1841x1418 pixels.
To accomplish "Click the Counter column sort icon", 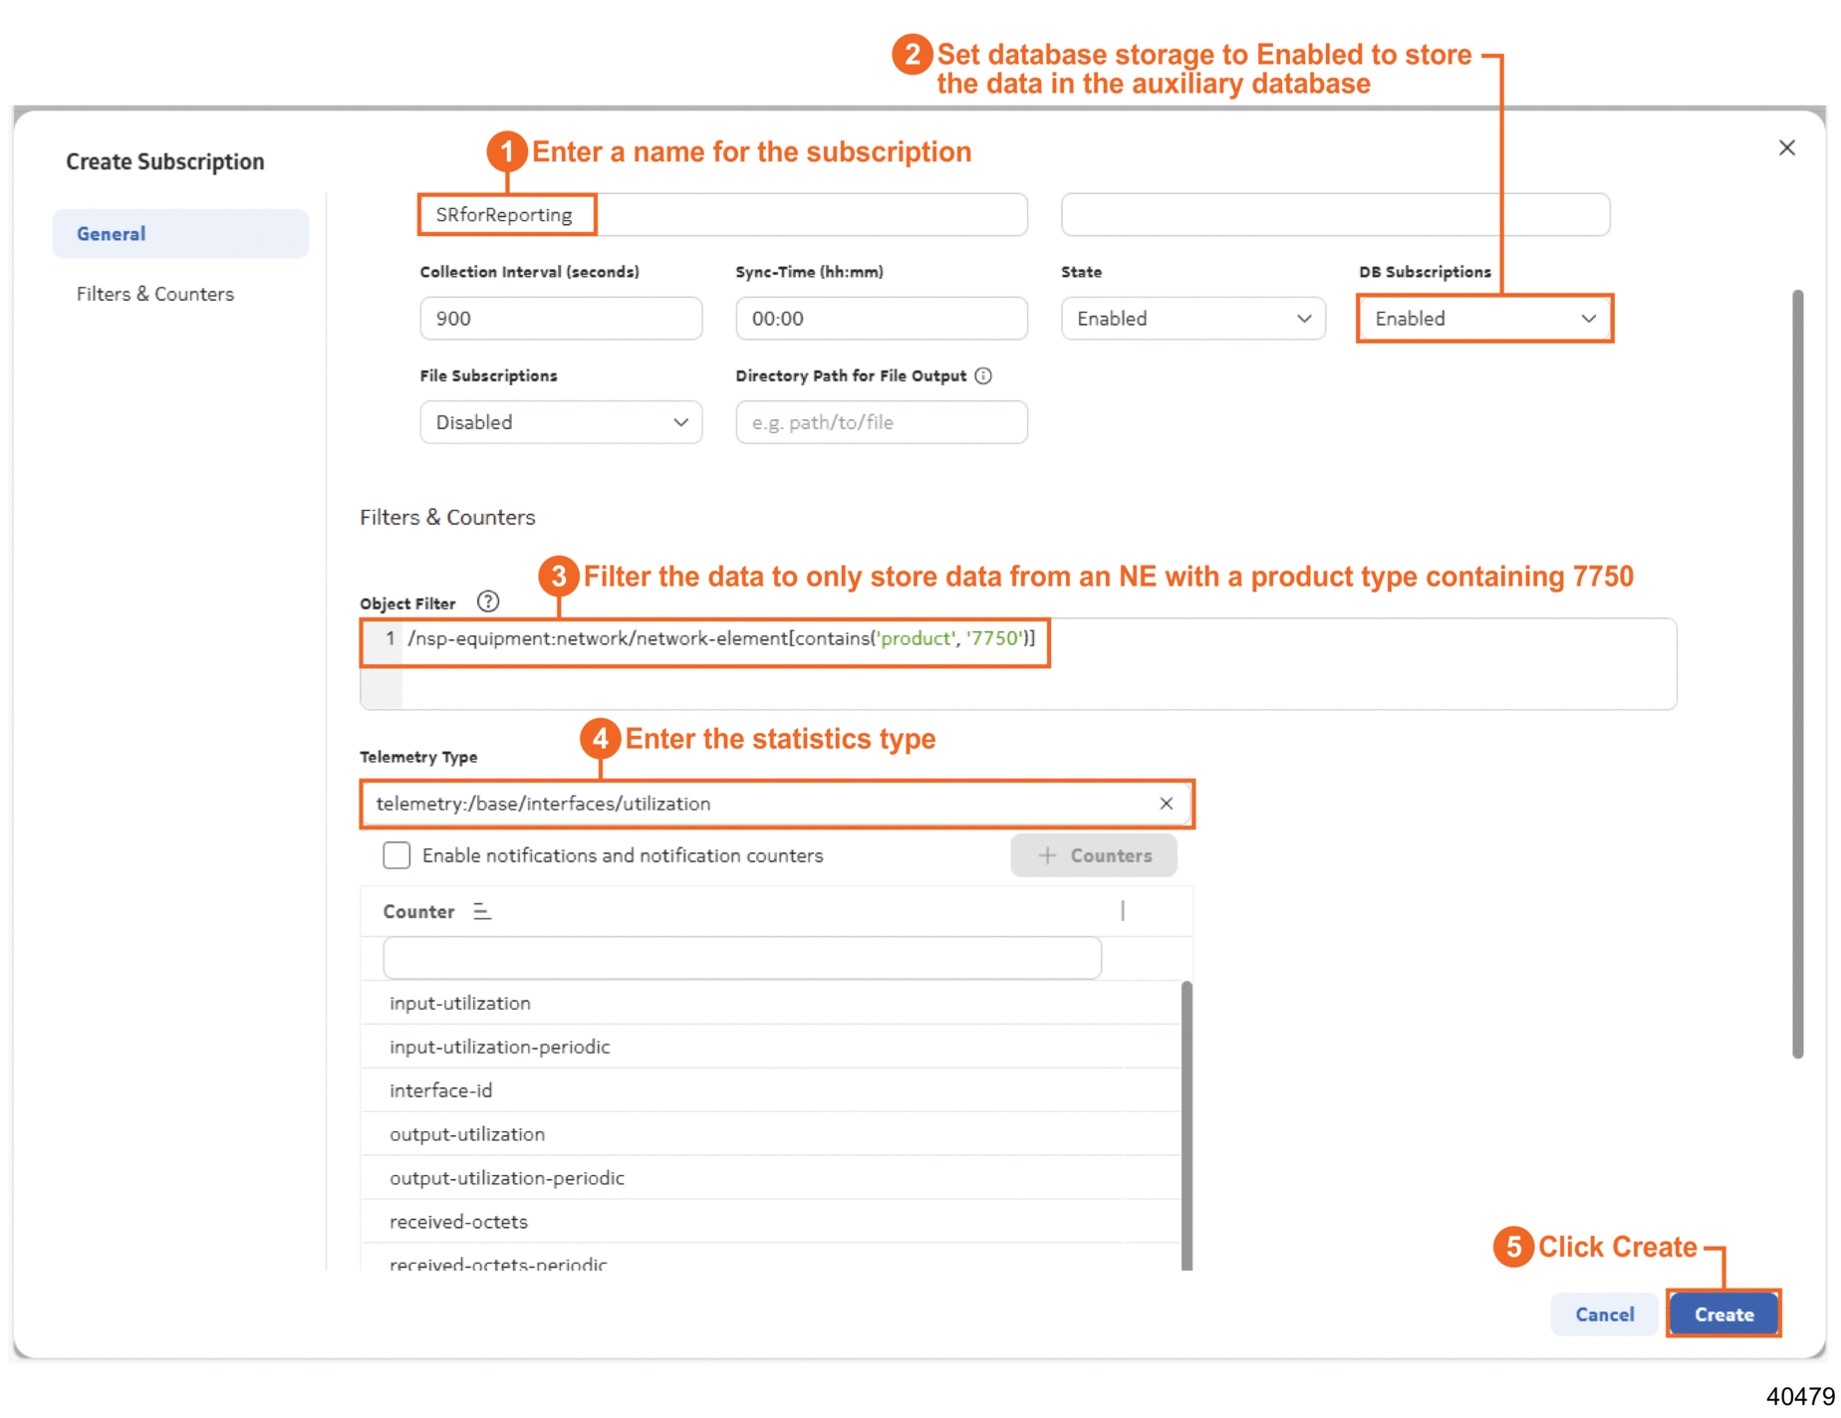I will click(482, 911).
